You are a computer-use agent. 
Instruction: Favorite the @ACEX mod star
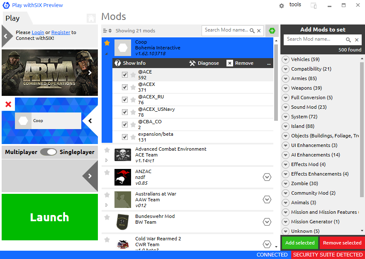coord(133,87)
